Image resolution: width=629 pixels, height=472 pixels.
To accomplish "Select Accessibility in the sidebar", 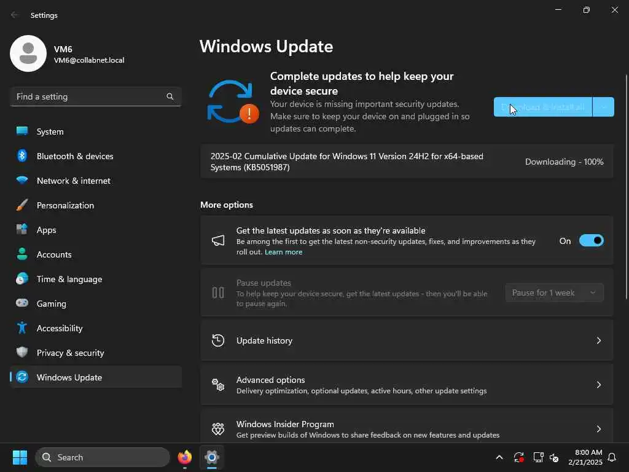I will (x=95, y=328).
